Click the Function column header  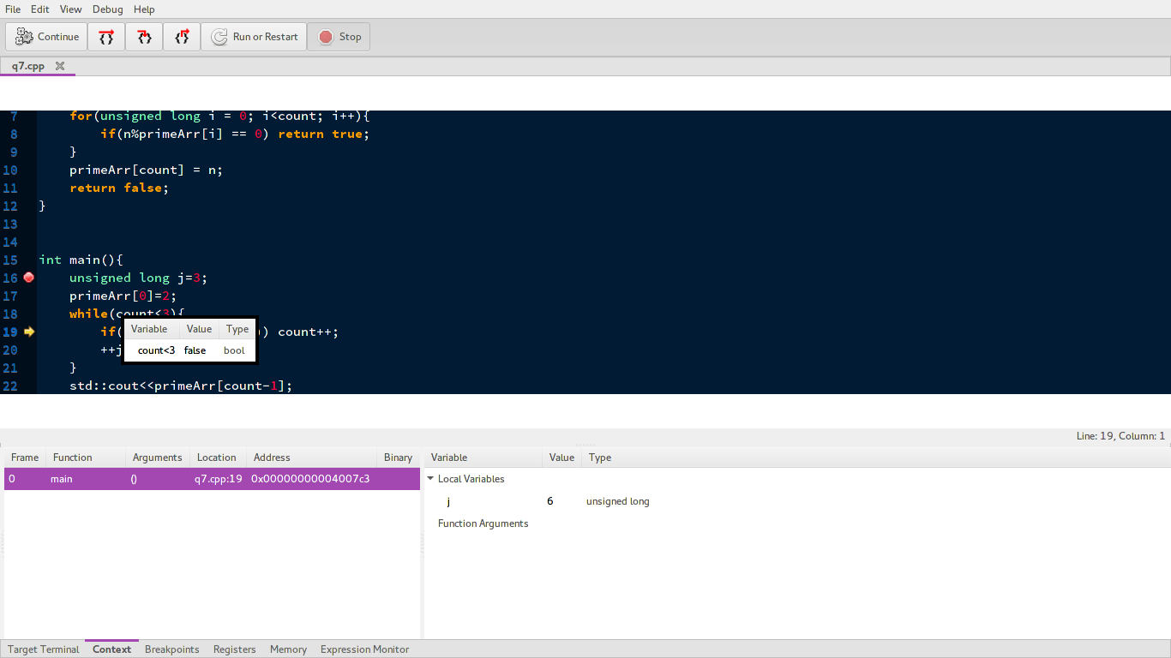click(86, 458)
